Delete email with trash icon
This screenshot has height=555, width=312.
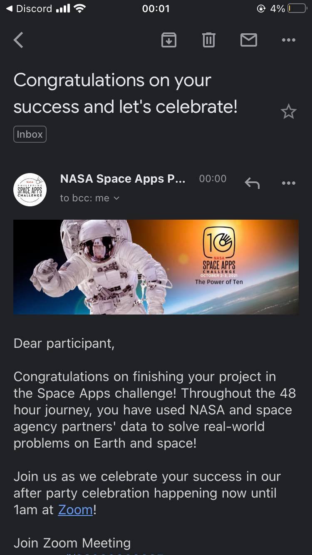[208, 40]
